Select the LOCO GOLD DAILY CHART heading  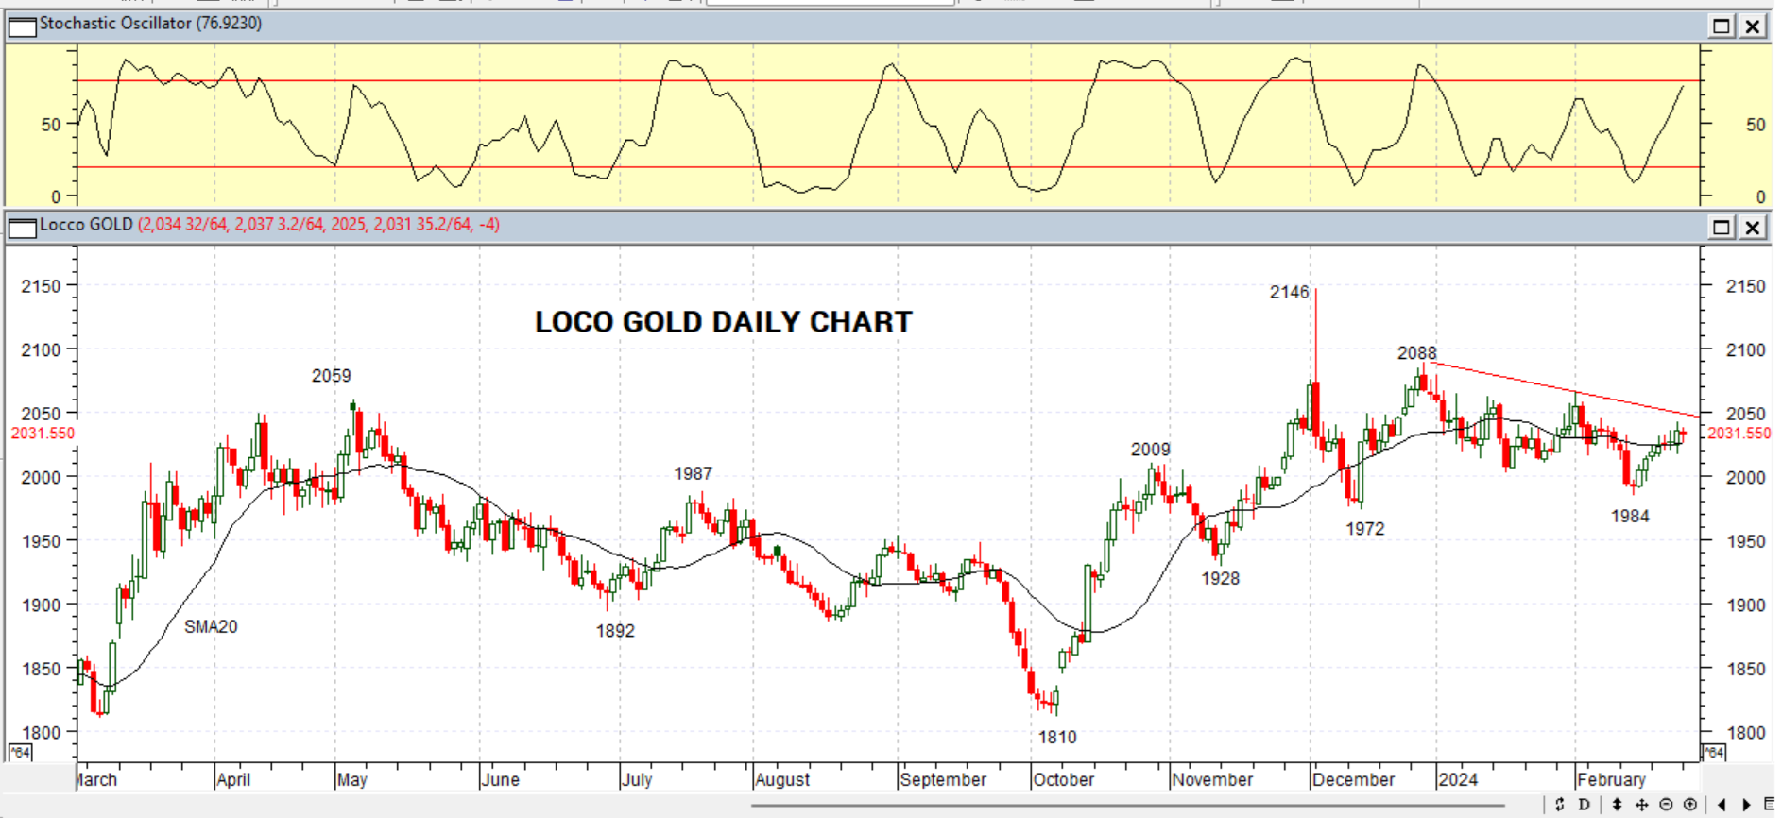pyautogui.click(x=724, y=322)
